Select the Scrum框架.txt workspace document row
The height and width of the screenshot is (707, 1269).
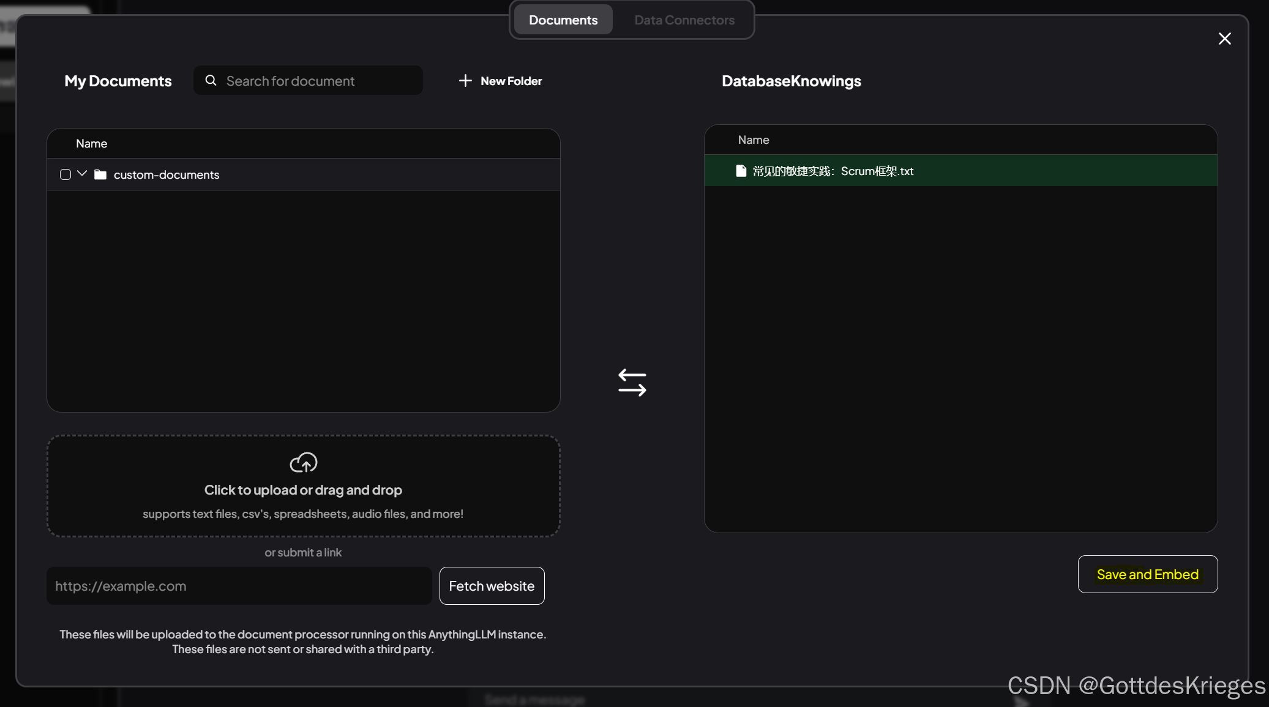[960, 171]
